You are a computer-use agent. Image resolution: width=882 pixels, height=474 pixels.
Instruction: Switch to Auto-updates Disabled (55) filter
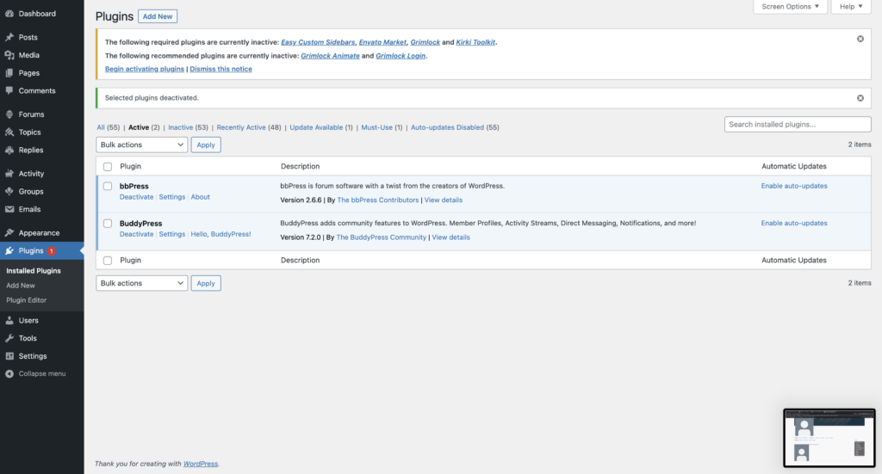coord(455,127)
